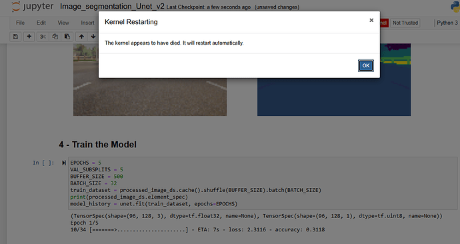Click the training progress output line 10/34
The width and height of the screenshot is (460, 244).
pos(197,229)
